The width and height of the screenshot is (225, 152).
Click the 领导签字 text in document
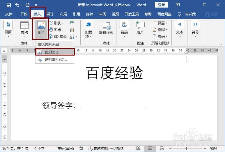[57, 105]
